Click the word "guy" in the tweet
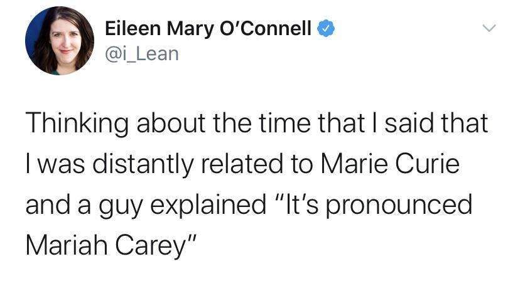Screen dimensions: 520x291 coord(121,207)
